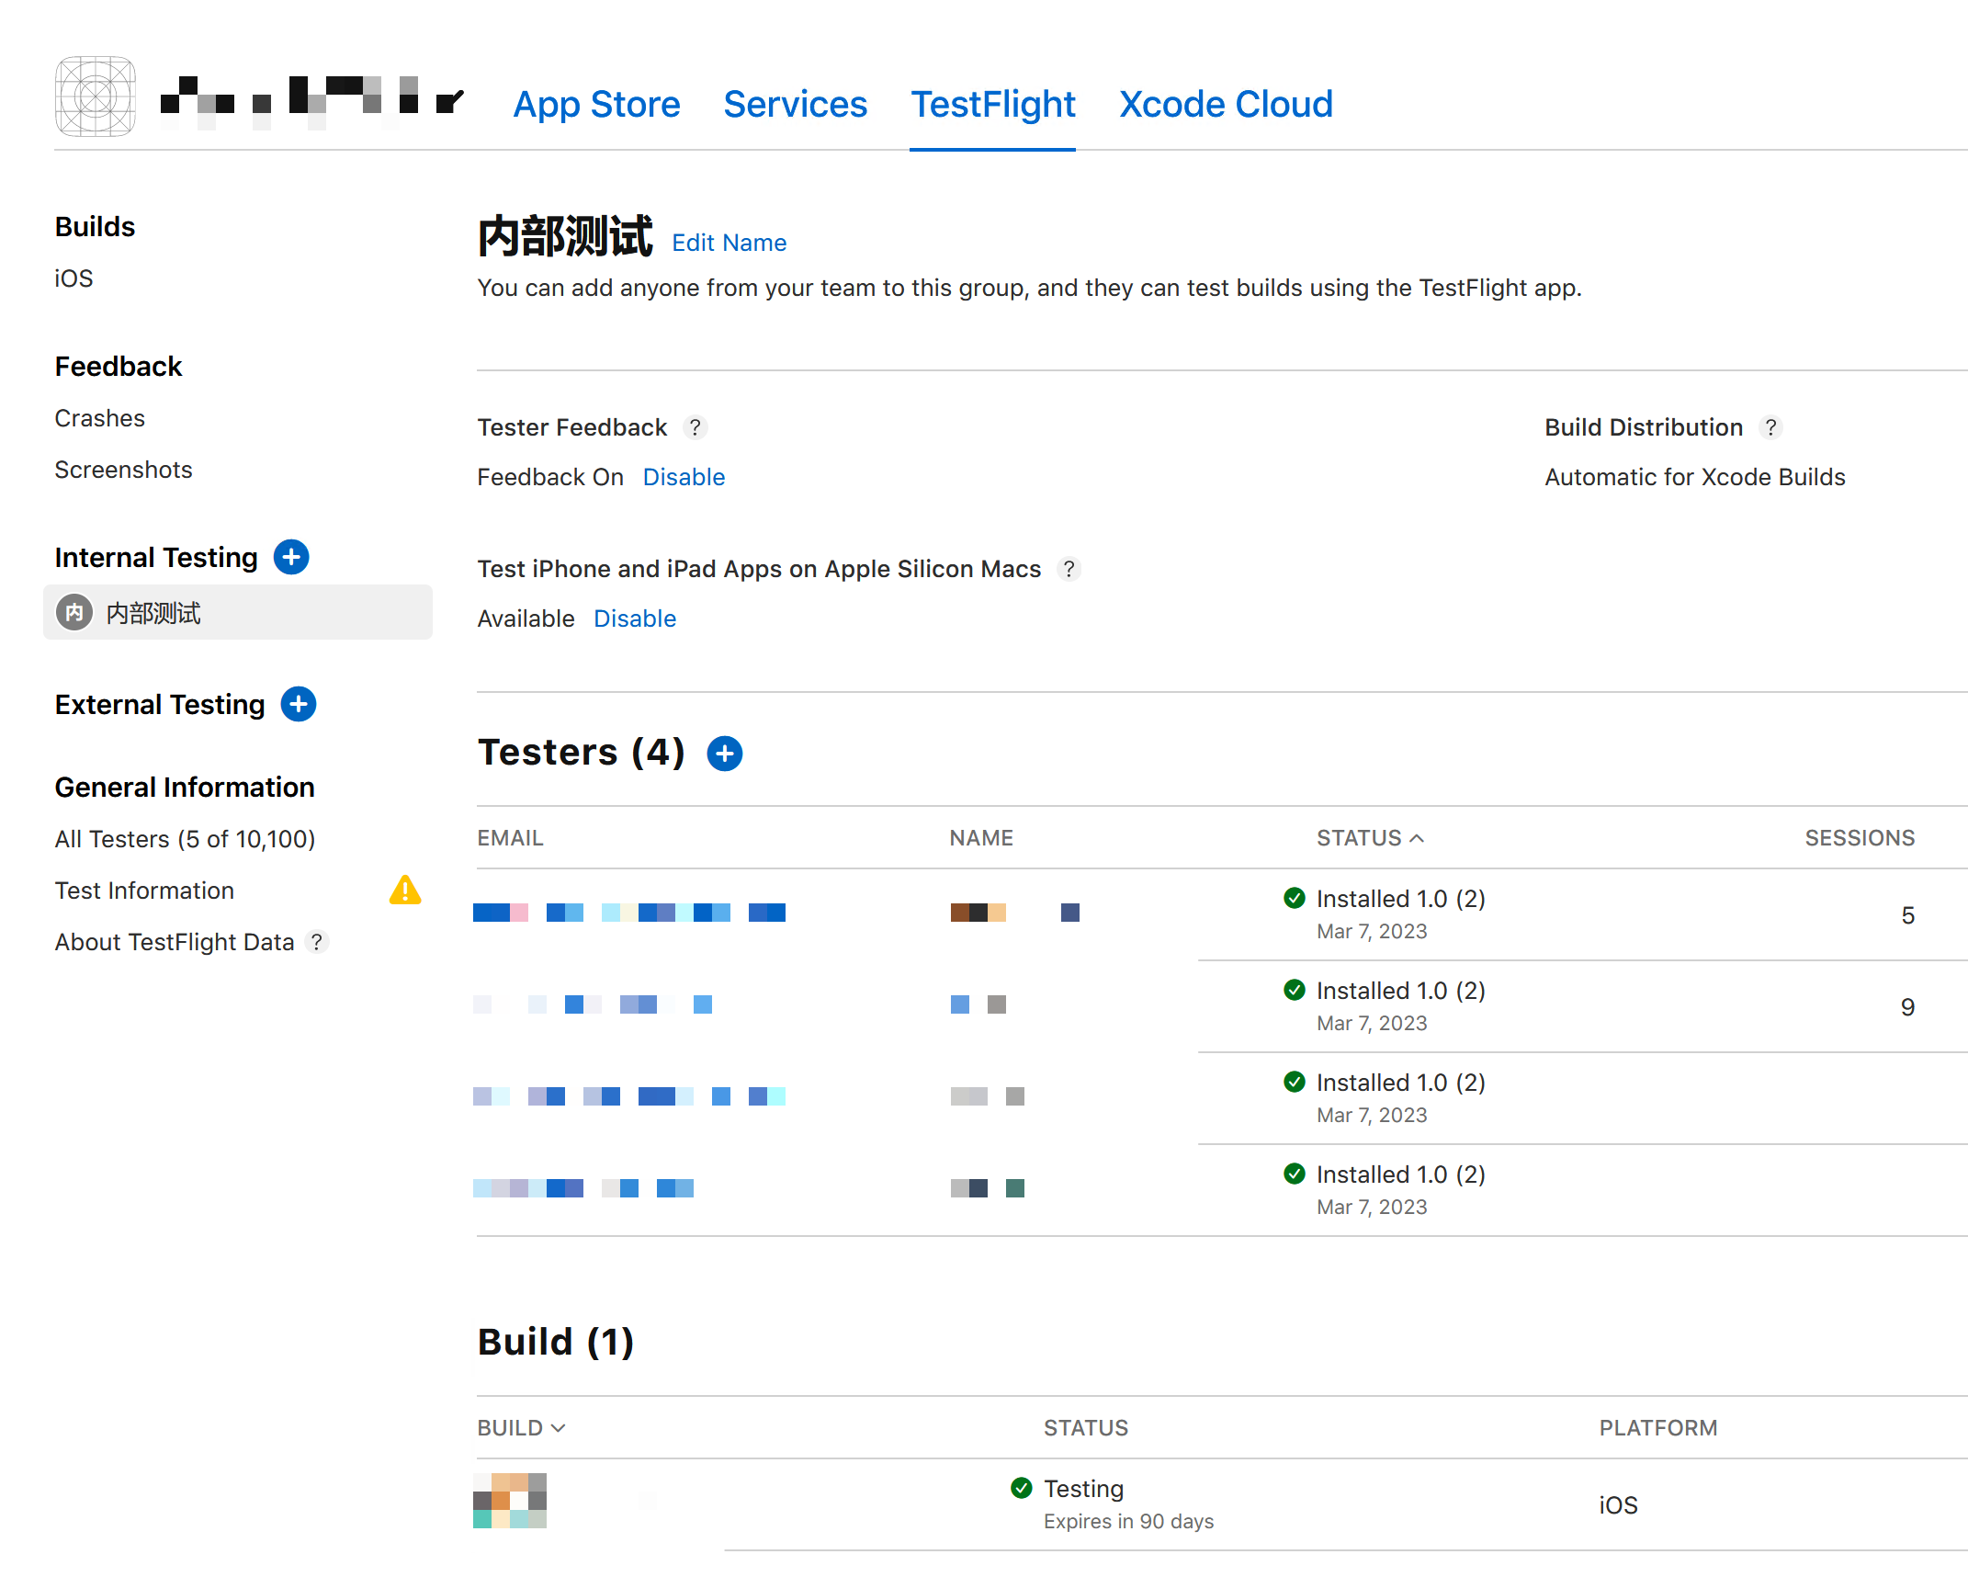Click the plus icon next to Internal Testing
This screenshot has height=1577, width=1968.
[291, 557]
